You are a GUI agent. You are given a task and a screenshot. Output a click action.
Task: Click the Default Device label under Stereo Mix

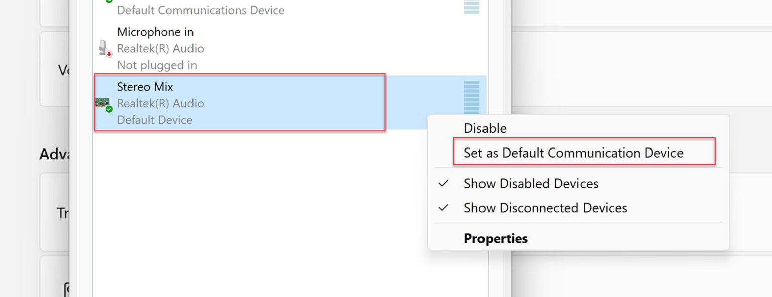coord(154,120)
